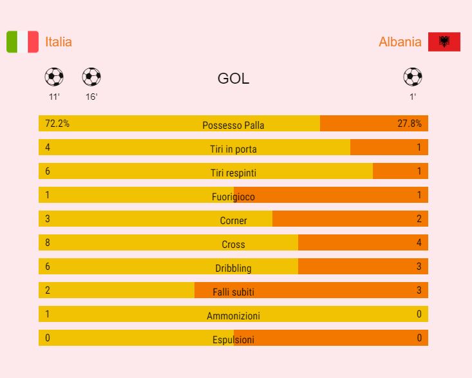Select the Espulsioni statistic label
Screen dimensions: 472x378
click(233, 339)
